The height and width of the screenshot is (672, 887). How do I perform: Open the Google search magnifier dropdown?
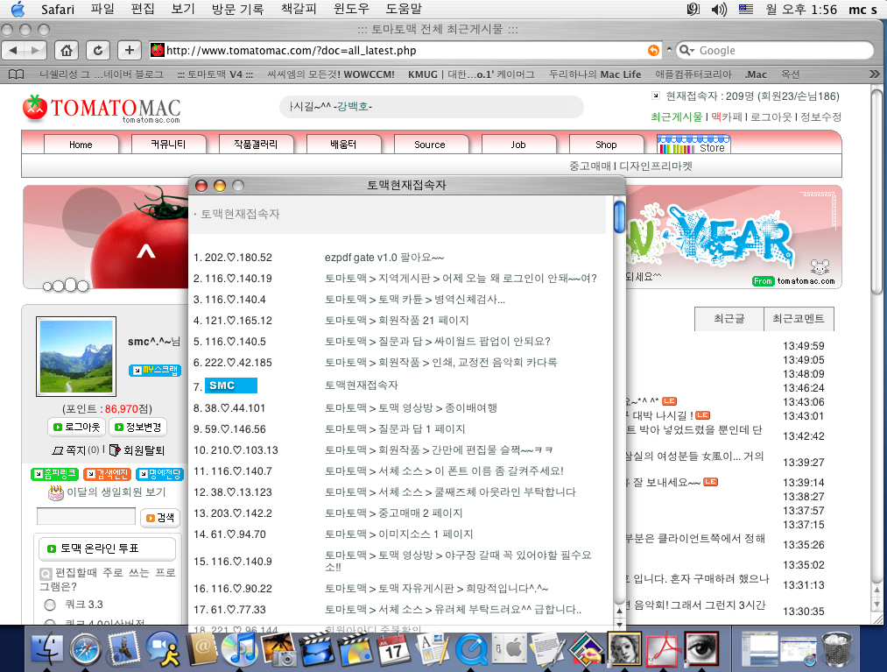click(686, 51)
